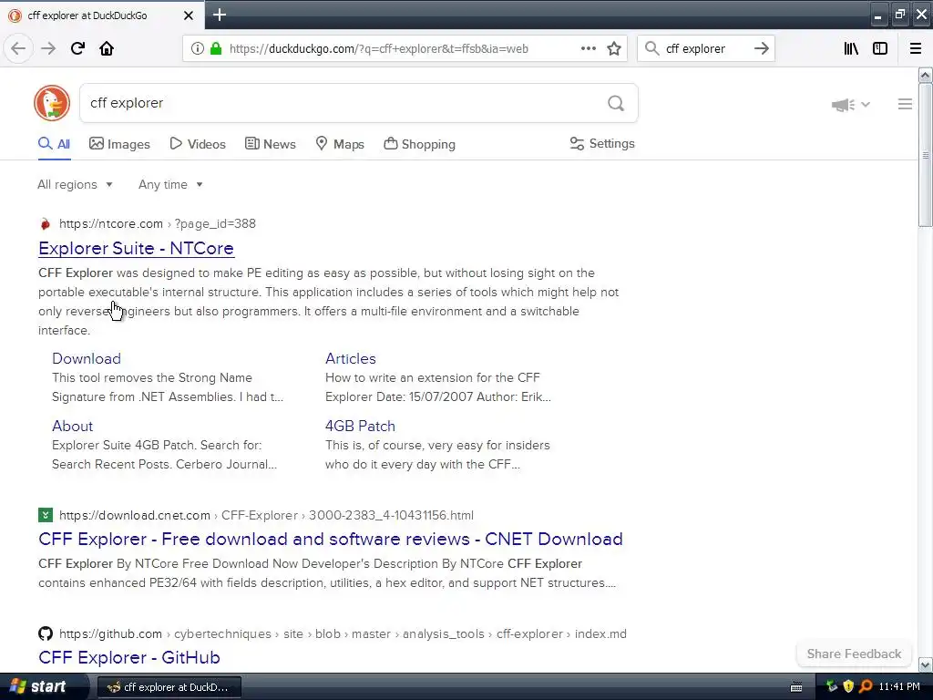Go back to the previous page
The width and height of the screenshot is (933, 700).
click(18, 48)
